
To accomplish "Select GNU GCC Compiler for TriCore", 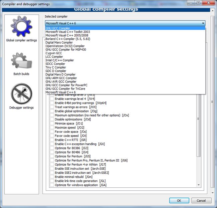I will click(x=125, y=89).
